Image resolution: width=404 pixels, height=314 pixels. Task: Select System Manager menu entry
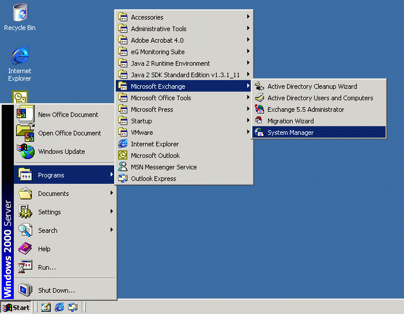coord(319,133)
